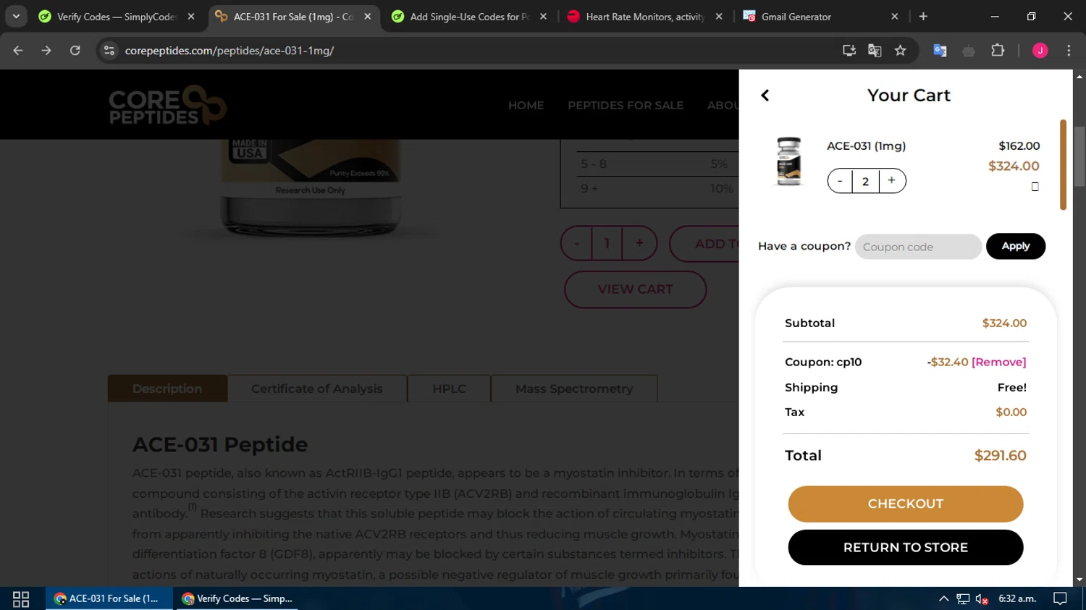
Task: Open the taskbar clock showing 6:32 a.m.
Action: coord(1017,598)
